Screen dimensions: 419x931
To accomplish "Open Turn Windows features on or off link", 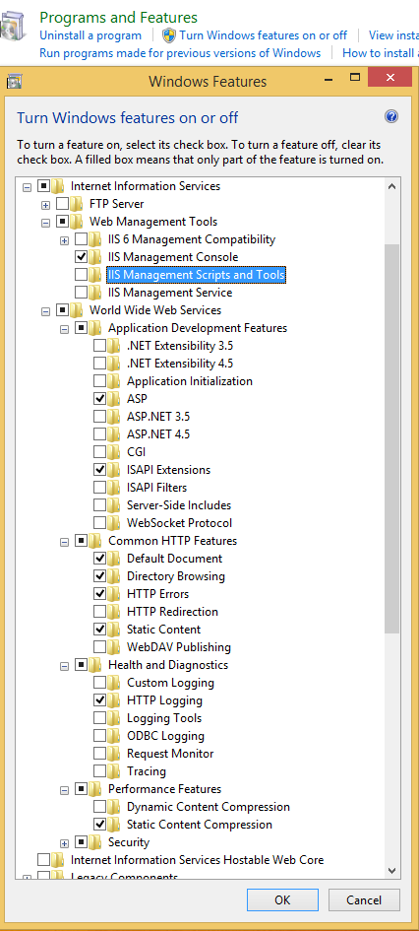I will pyautogui.click(x=264, y=35).
